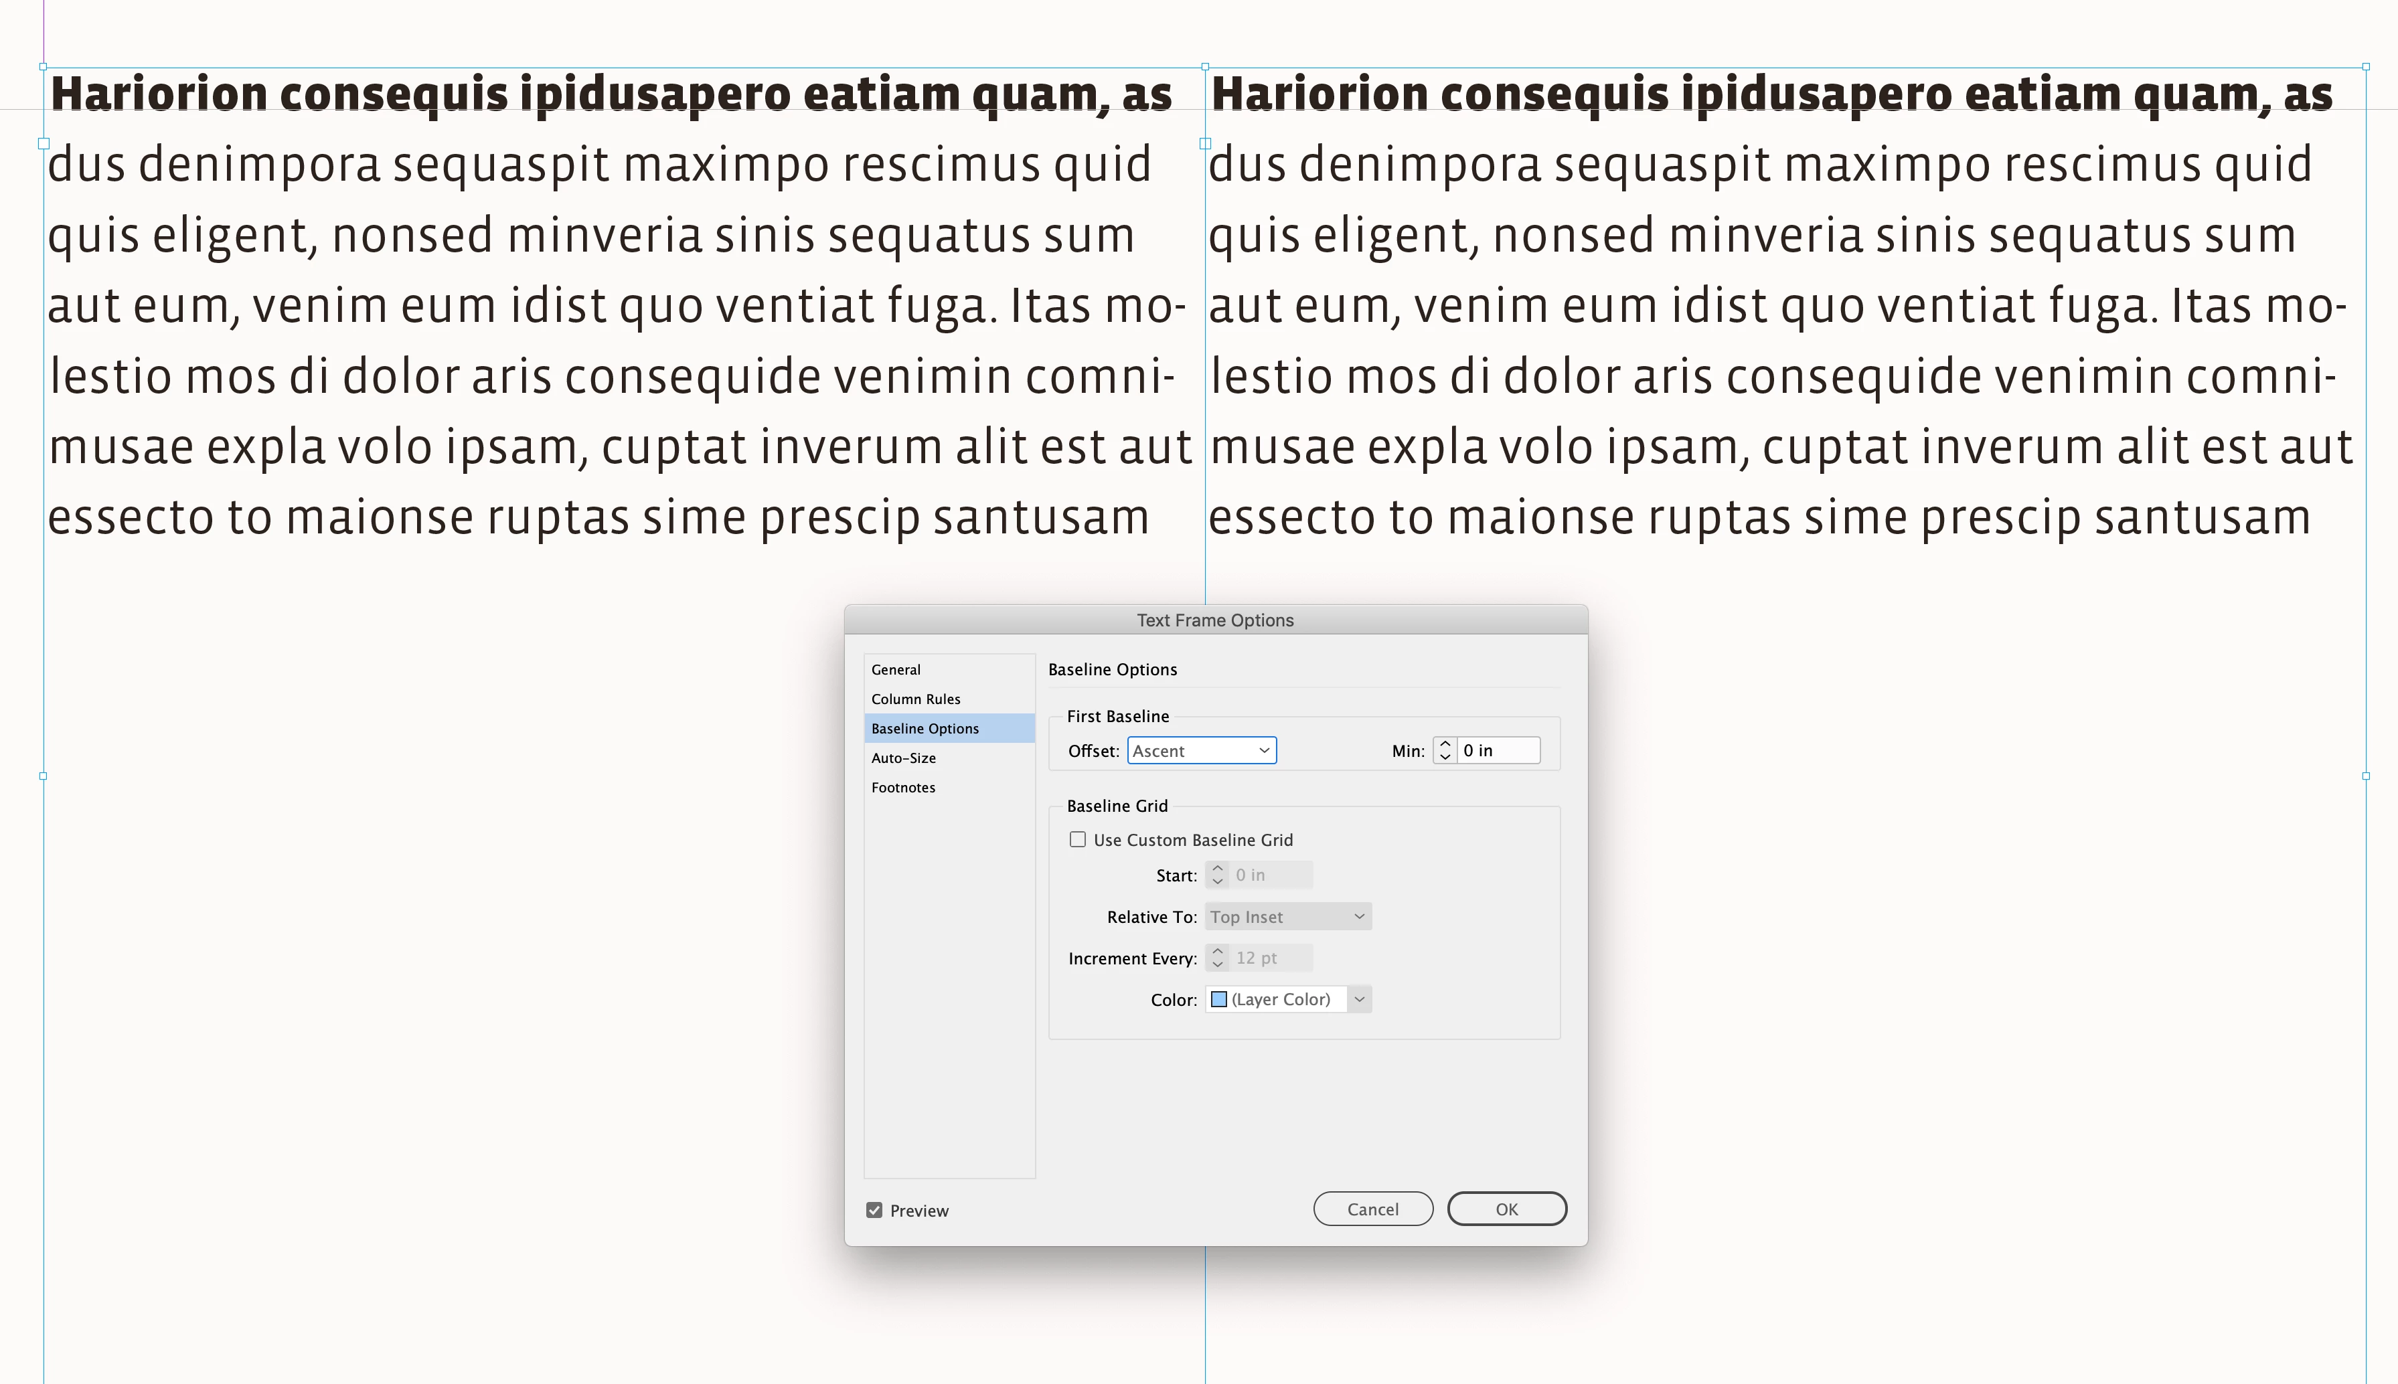The height and width of the screenshot is (1384, 2398).
Task: Click the top-right corner handle of text frame
Action: click(x=2366, y=68)
